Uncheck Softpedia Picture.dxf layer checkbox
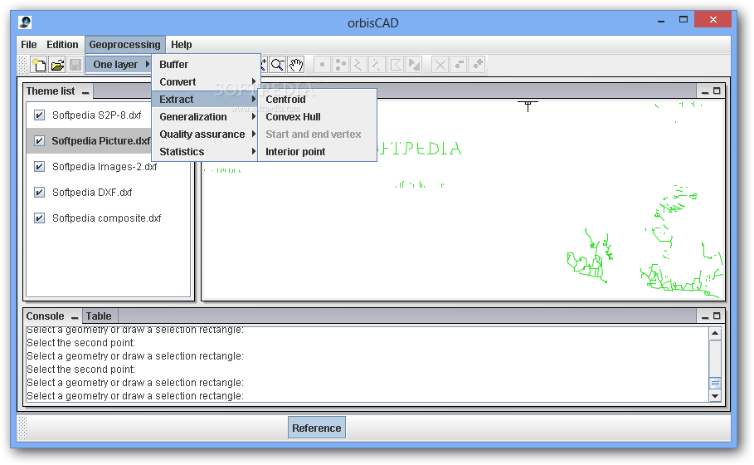The height and width of the screenshot is (465, 754). pos(40,140)
